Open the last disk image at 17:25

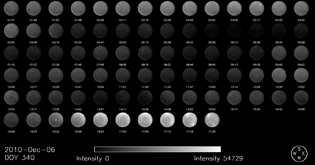point(212,120)
